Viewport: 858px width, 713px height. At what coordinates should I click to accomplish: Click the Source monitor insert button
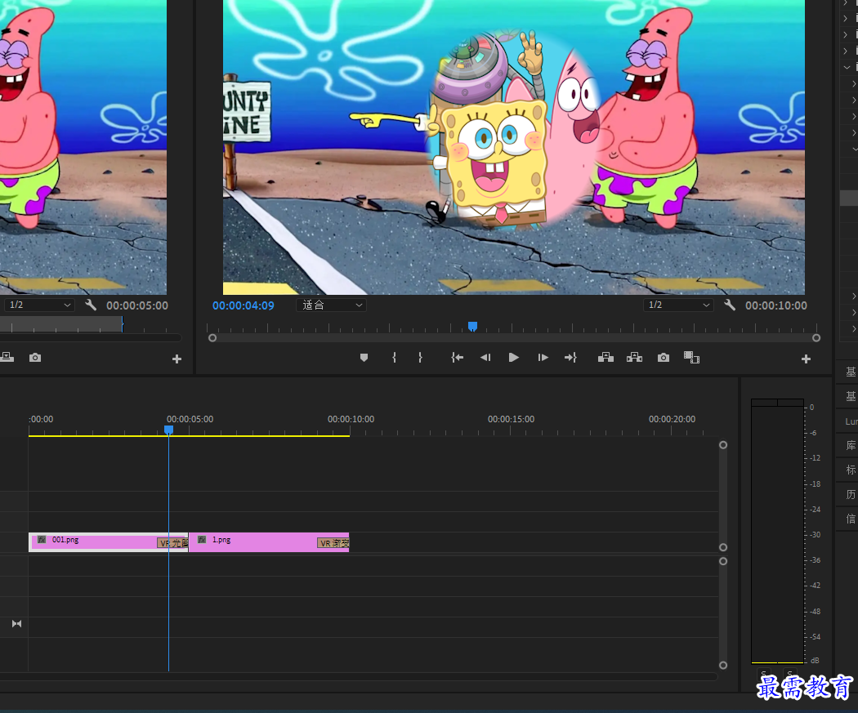7,358
